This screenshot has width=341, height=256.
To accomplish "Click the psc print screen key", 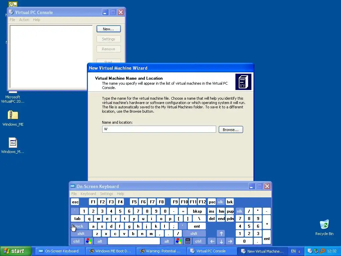I will pyautogui.click(x=212, y=202).
